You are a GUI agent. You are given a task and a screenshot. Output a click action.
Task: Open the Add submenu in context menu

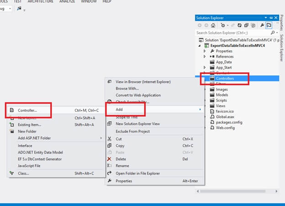pos(155,109)
